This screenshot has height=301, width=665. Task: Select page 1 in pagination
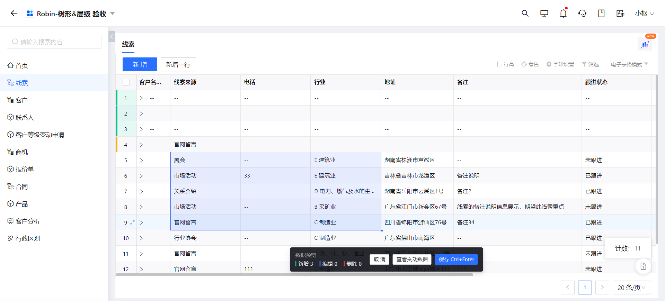585,288
